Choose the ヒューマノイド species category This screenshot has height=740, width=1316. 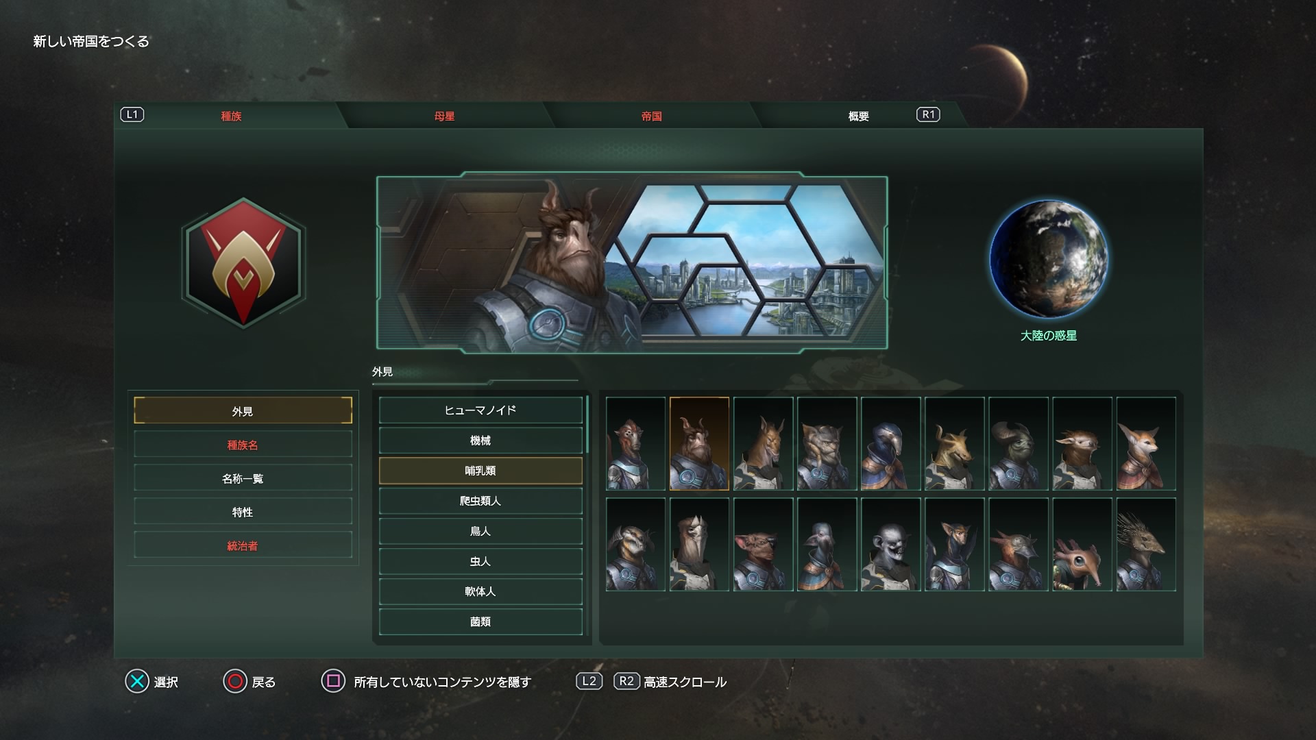[x=480, y=410]
